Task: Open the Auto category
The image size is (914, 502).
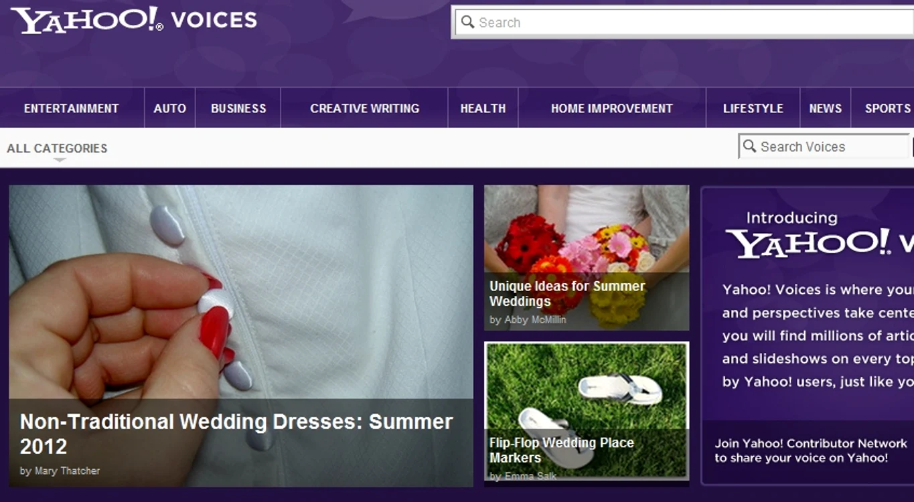Action: pyautogui.click(x=170, y=108)
